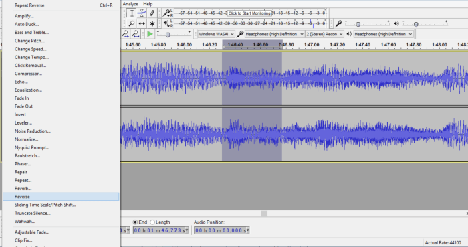This screenshot has width=468, height=247.
Task: Choose Change Tempo... effect
Action: tap(61, 57)
